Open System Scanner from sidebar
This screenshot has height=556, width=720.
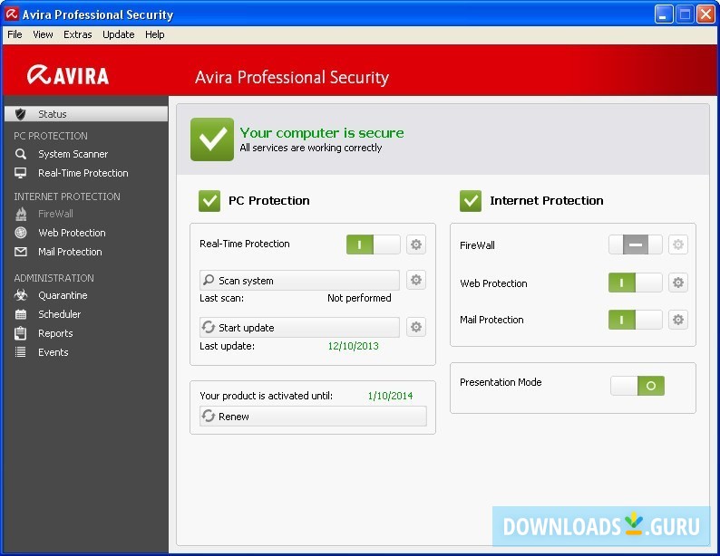point(73,154)
